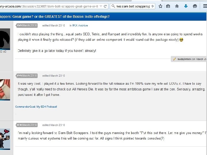Open the third poster's pixel-art avatar
Image resolution: width=207 pixels, height=155 pixels.
pyautogui.click(x=5, y=139)
